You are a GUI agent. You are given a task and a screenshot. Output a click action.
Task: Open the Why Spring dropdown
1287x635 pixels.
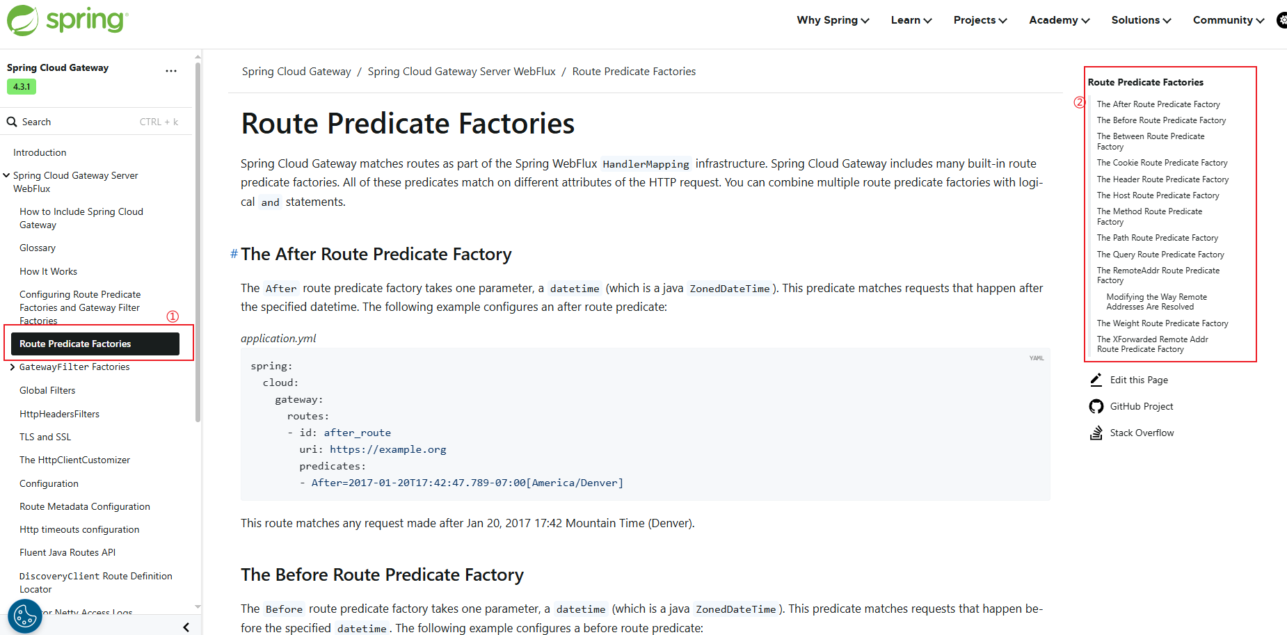[833, 20]
